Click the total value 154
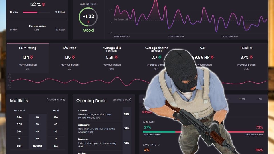Screen dimensions: 274x154 (56, 146)
